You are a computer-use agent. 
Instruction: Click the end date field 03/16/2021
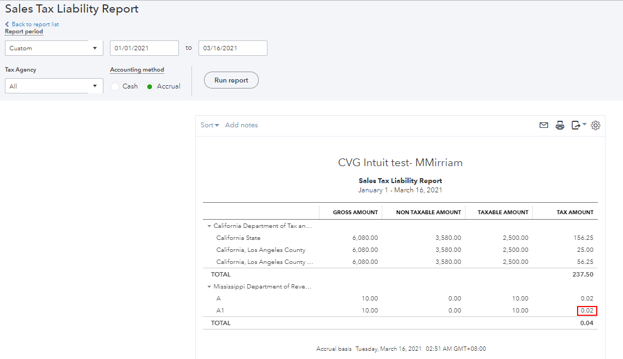click(232, 48)
